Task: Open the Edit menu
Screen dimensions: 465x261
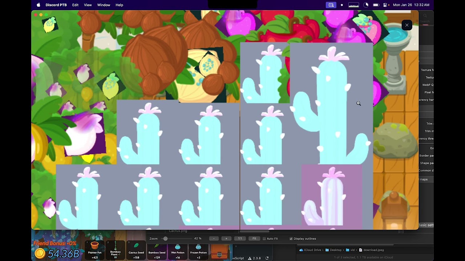Action: [x=75, y=5]
